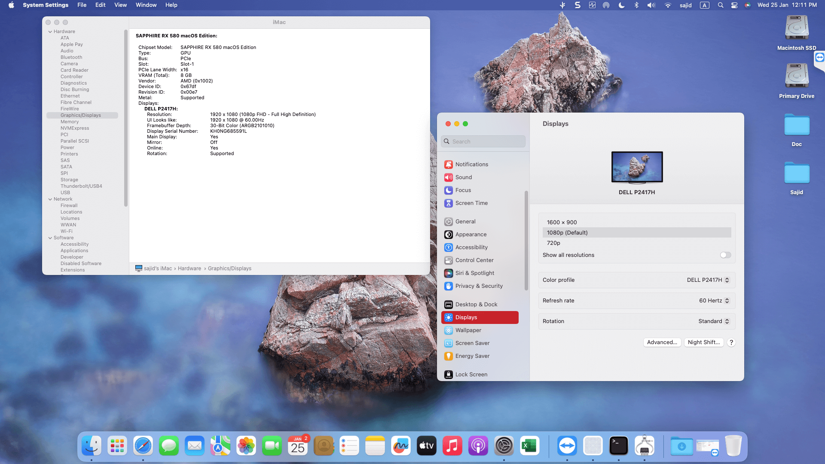The image size is (825, 464).
Task: Select USB in the Hardware list
Action: click(65, 193)
